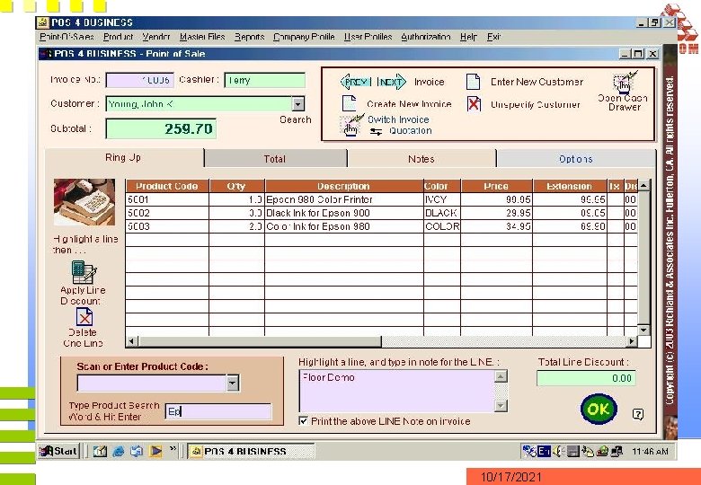Select the Color Ink for Epson 980 row
Image resolution: width=701 pixels, height=485 pixels.
click(x=382, y=226)
